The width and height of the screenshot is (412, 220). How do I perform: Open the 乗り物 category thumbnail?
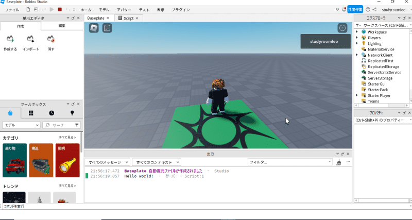[x=15, y=160]
